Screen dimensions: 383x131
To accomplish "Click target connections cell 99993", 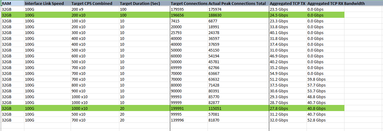I will (189, 97).
